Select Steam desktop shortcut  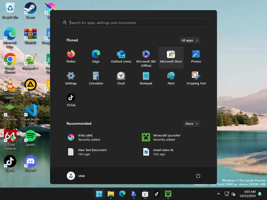point(30,11)
